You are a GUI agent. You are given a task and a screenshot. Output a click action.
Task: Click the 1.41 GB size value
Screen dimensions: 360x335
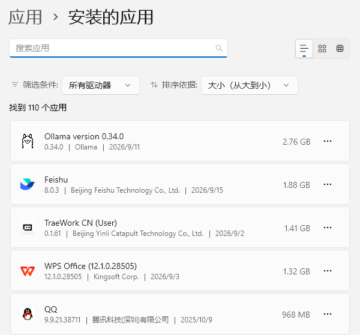click(297, 228)
